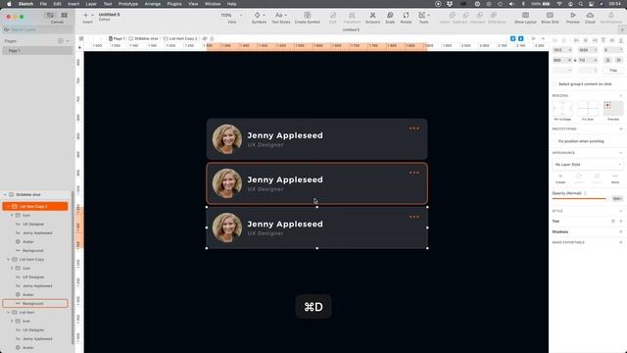Image resolution: width=627 pixels, height=353 pixels.
Task: Add a Tint with the plus button
Action: pyautogui.click(x=621, y=221)
